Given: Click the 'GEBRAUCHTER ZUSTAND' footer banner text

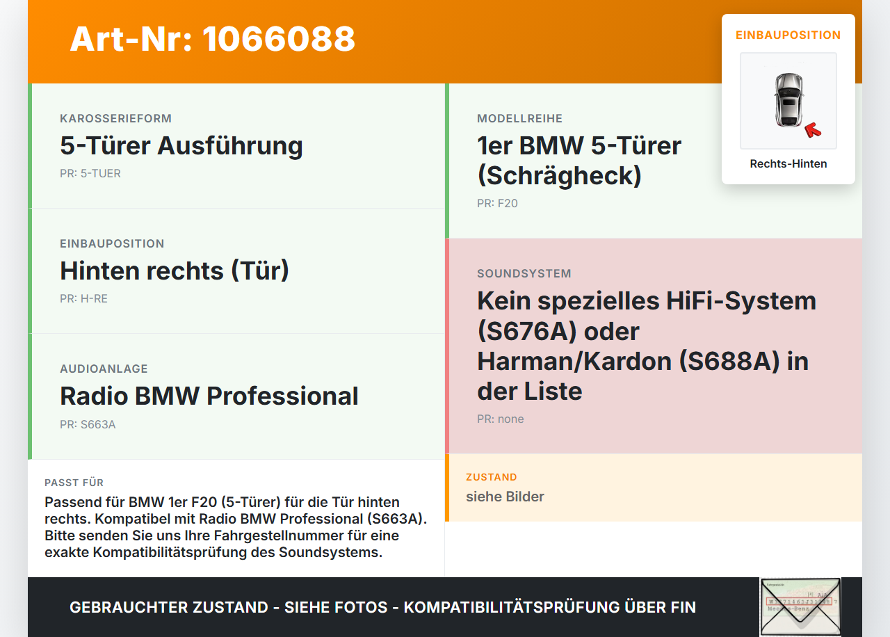Looking at the screenshot, I should click(x=382, y=607).
